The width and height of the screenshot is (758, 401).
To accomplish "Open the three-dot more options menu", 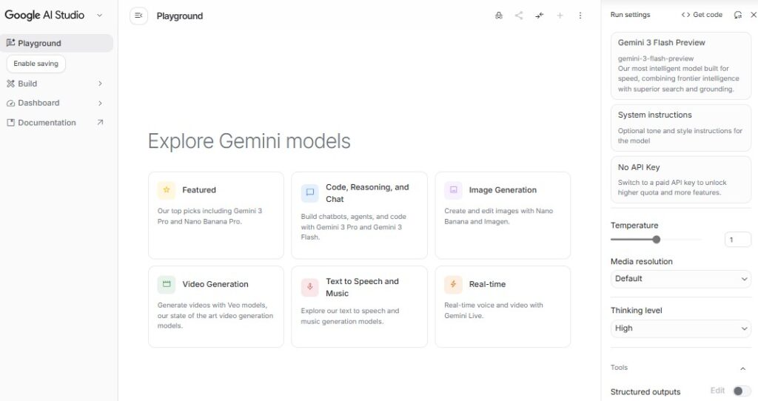I will click(x=580, y=16).
